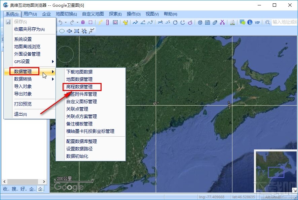
Task: Select the add circle tool
Action: pos(175,23)
